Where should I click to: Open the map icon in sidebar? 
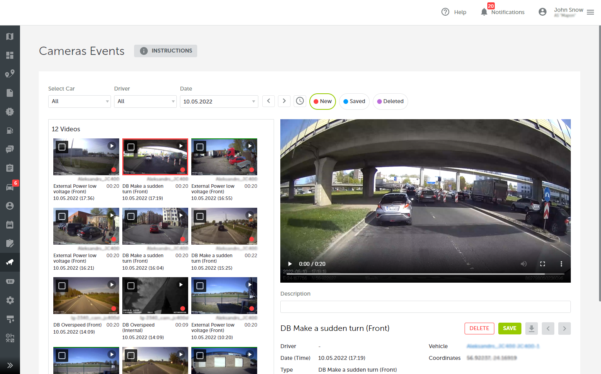point(10,36)
